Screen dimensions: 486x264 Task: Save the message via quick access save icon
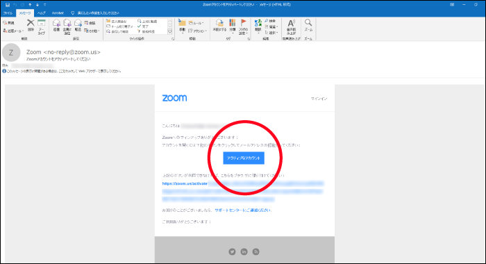pos(8,5)
